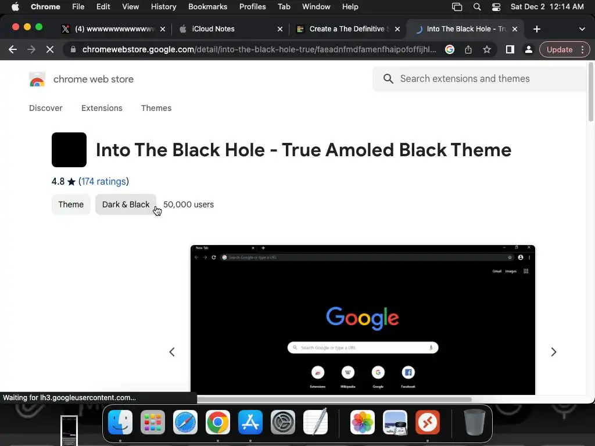Viewport: 595px width, 446px height.
Task: Show the previous screenshot with left chevron
Action: click(x=172, y=352)
